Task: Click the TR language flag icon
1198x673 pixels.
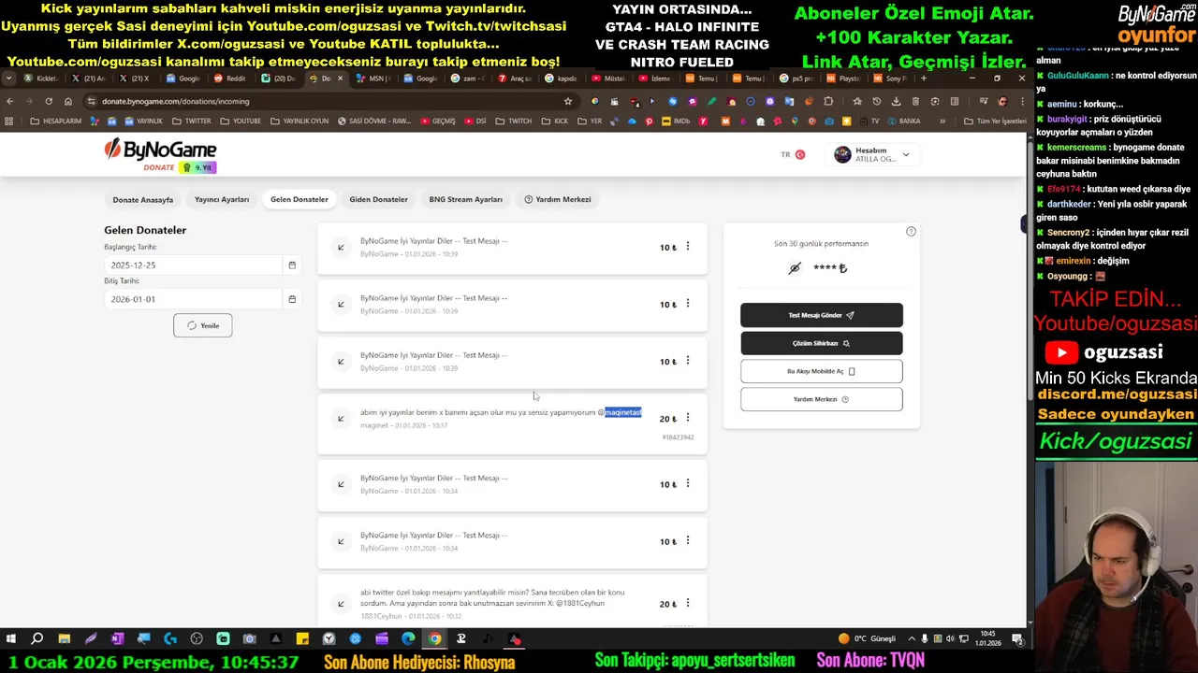Action: point(799,155)
